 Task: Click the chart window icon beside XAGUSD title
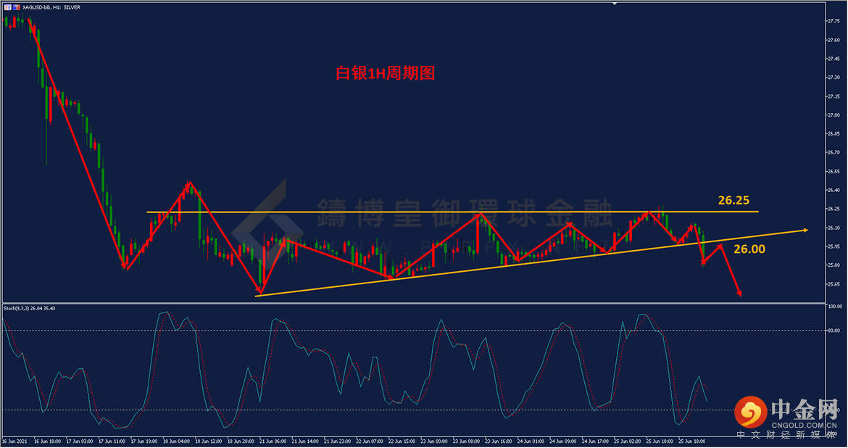(7, 7)
